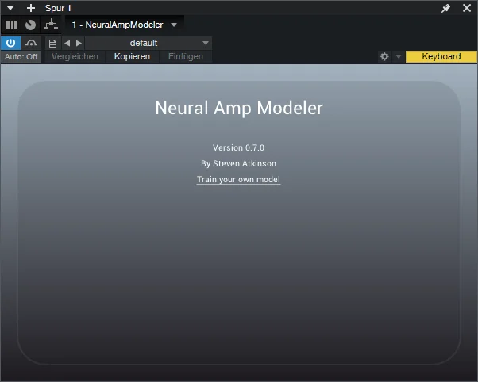
Task: Expand the arrow next to the gear
Action: coord(399,56)
